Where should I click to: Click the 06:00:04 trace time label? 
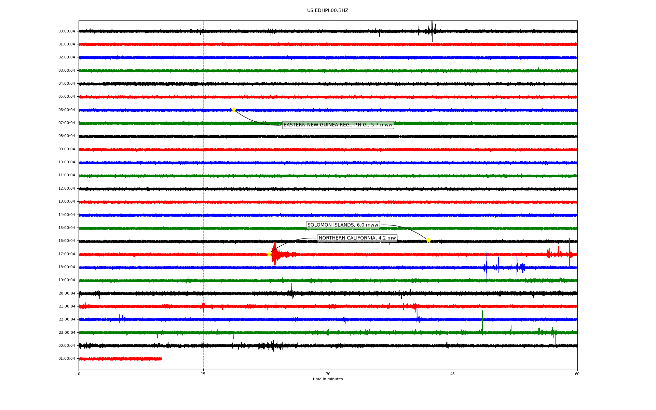coord(67,110)
